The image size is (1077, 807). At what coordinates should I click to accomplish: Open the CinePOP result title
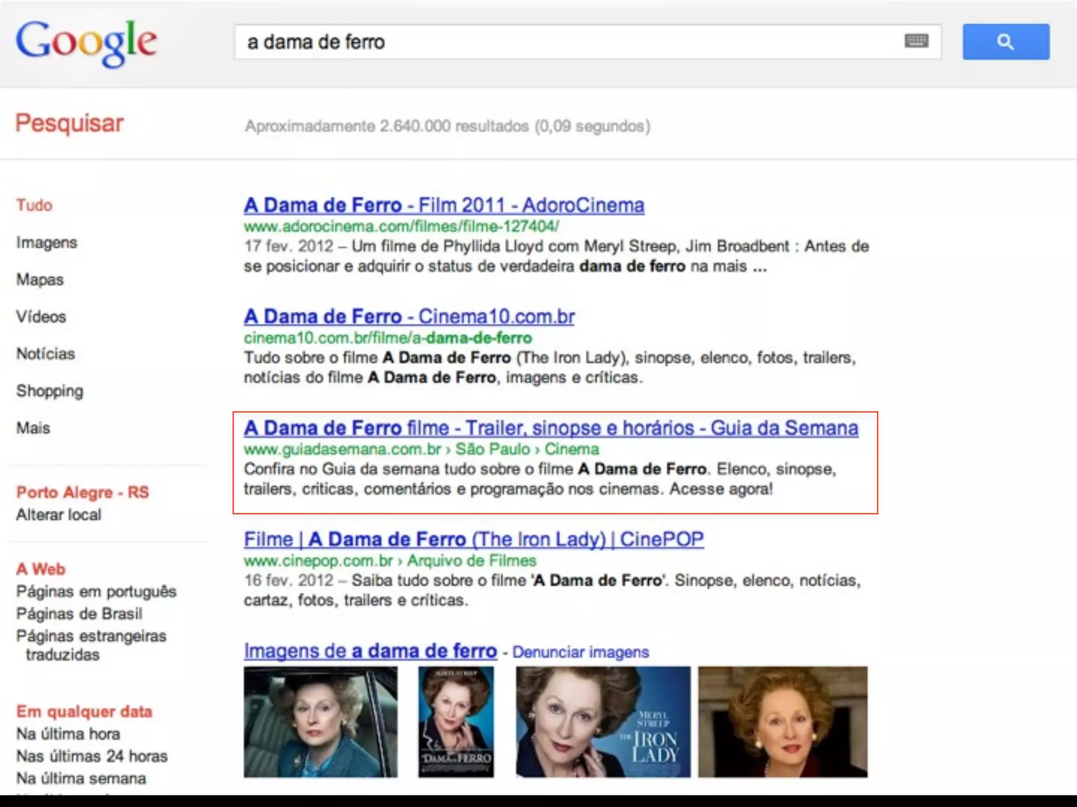pyautogui.click(x=474, y=540)
